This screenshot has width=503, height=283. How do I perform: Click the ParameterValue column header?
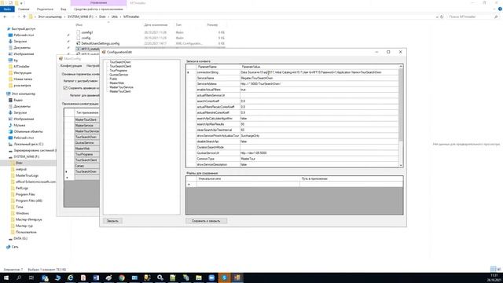pos(319,67)
